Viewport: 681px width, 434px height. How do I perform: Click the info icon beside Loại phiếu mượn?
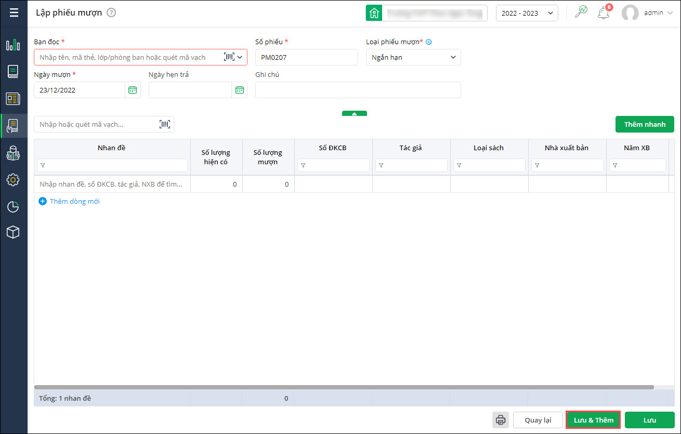(x=429, y=42)
